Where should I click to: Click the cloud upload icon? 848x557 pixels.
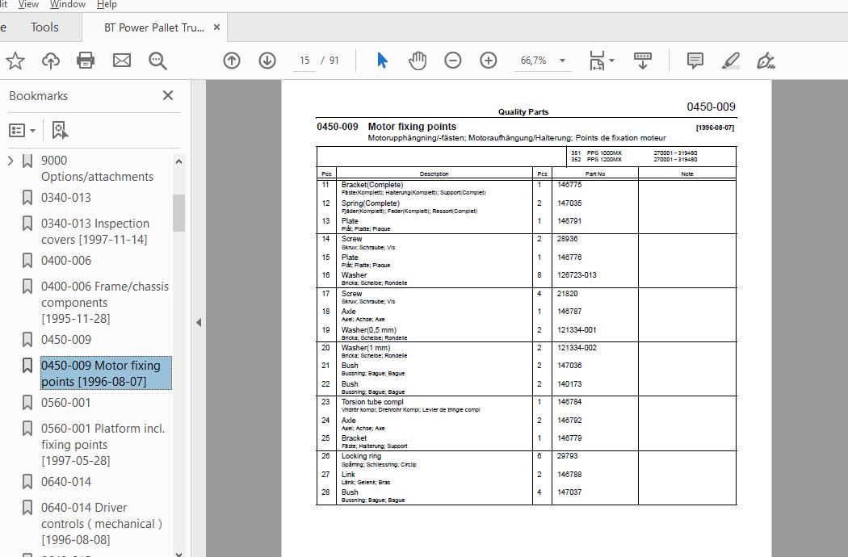tap(51, 61)
